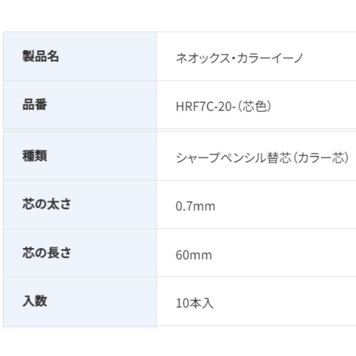
Task: Select the 60mm lead length value
Action: tap(193, 255)
